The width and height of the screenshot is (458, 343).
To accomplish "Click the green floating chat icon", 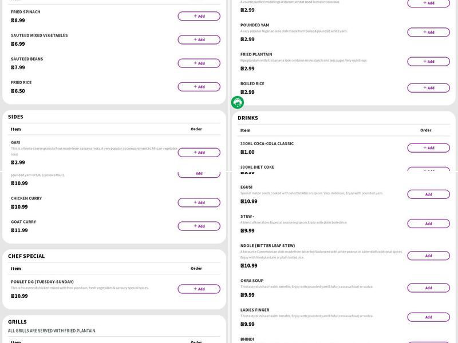I will (238, 102).
